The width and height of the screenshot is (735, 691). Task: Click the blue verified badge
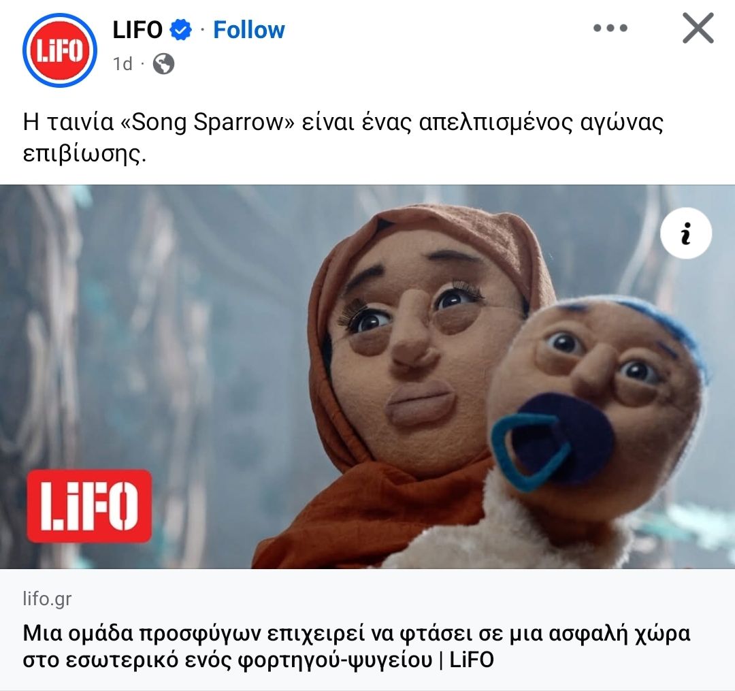coord(180,30)
